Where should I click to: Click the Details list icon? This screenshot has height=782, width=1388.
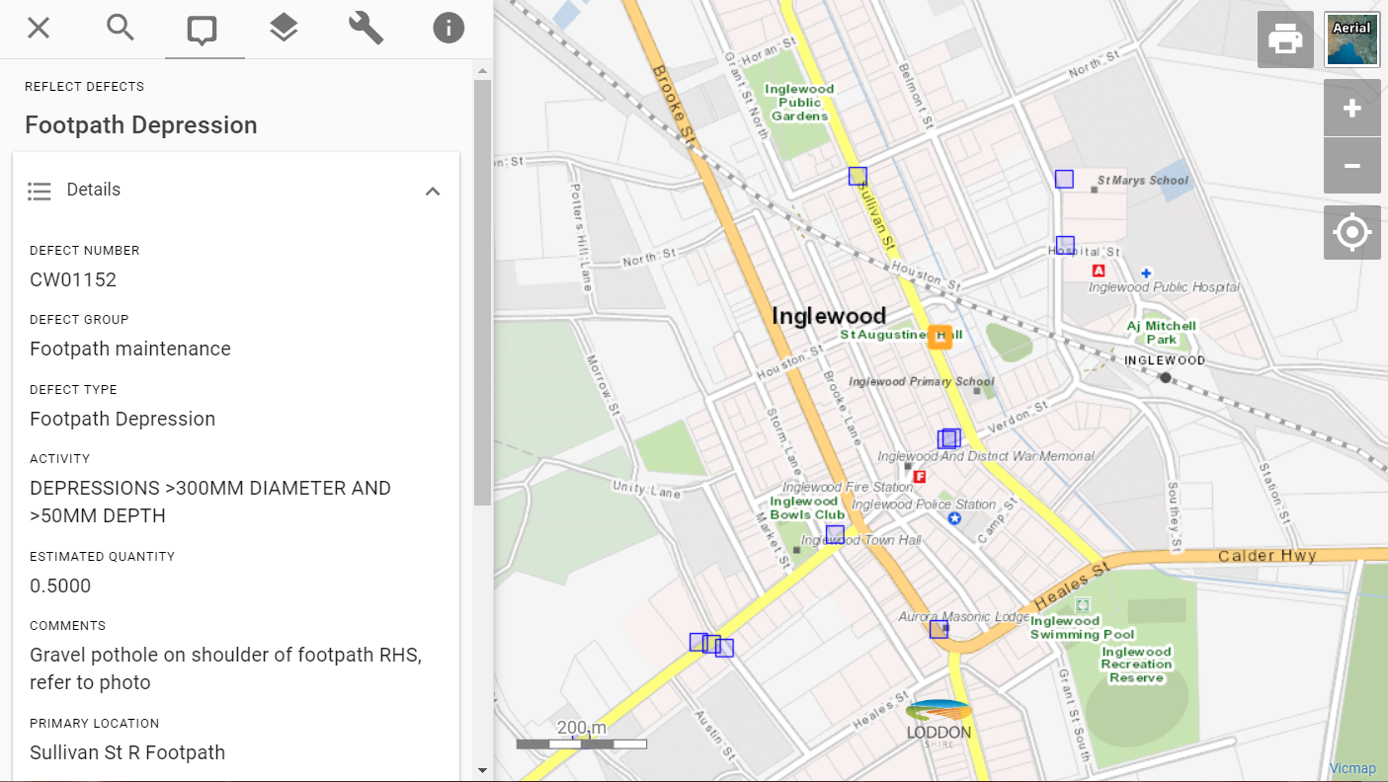[40, 192]
